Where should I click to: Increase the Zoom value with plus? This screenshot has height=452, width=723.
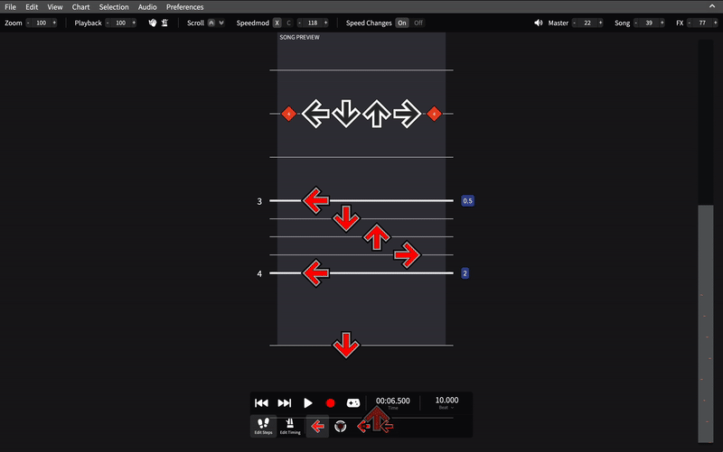(54, 23)
